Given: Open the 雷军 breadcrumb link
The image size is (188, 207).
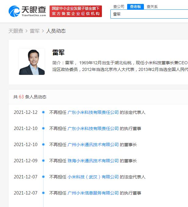Looking at the screenshot, I should click(x=35, y=31).
